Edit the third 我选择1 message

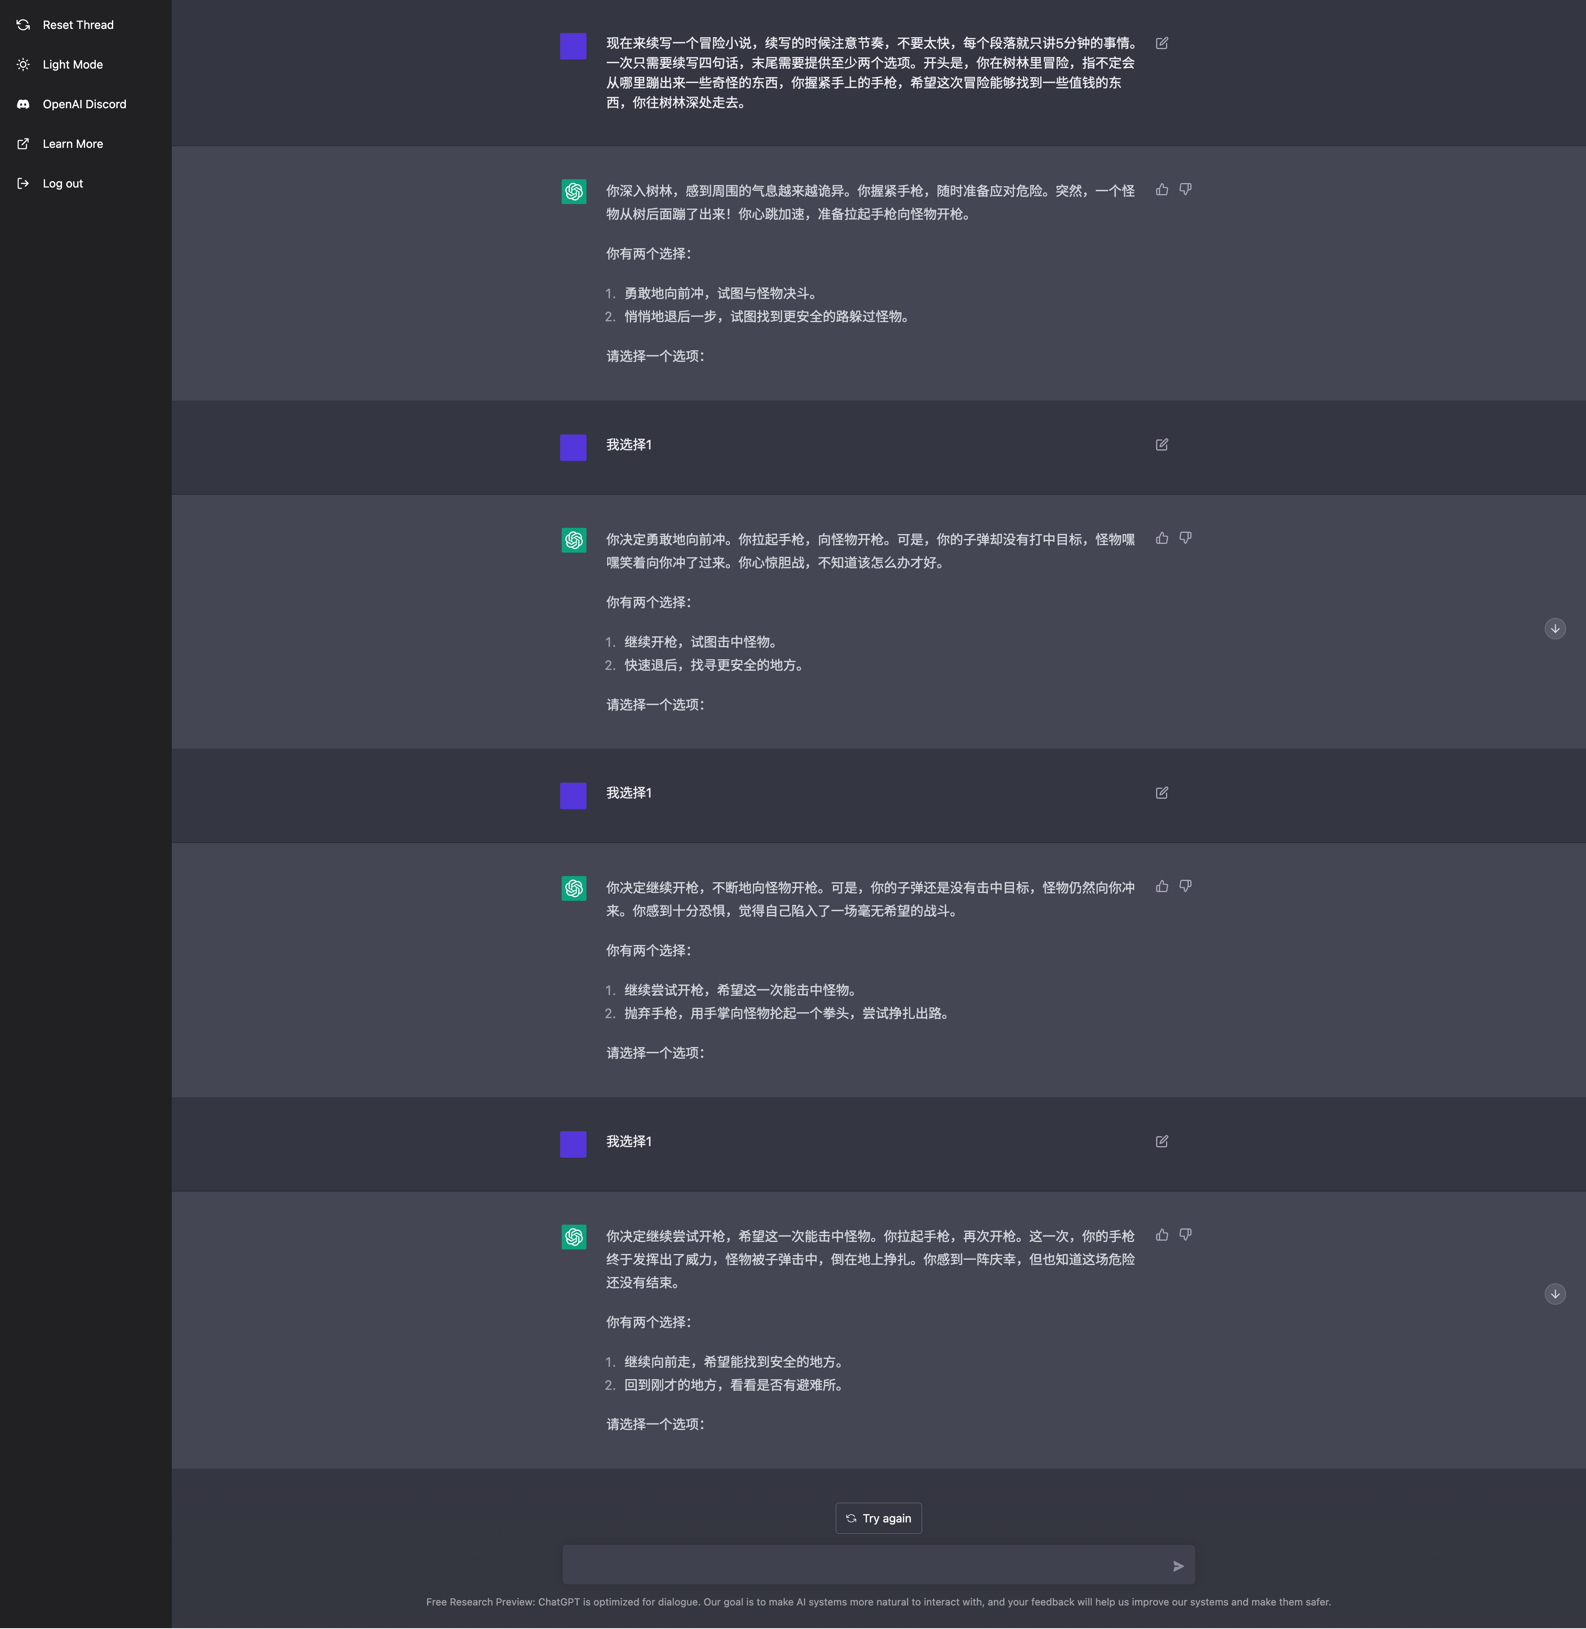(x=1161, y=1142)
